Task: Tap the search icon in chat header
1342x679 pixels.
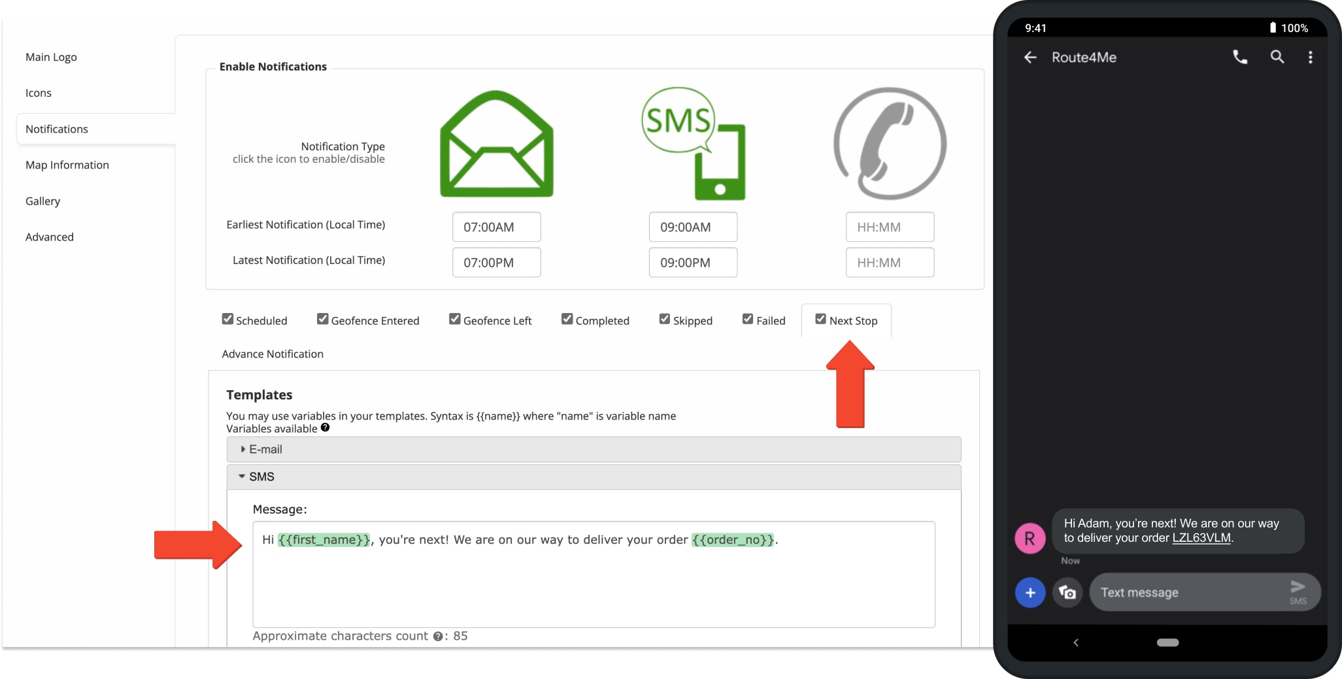Action: coord(1277,58)
